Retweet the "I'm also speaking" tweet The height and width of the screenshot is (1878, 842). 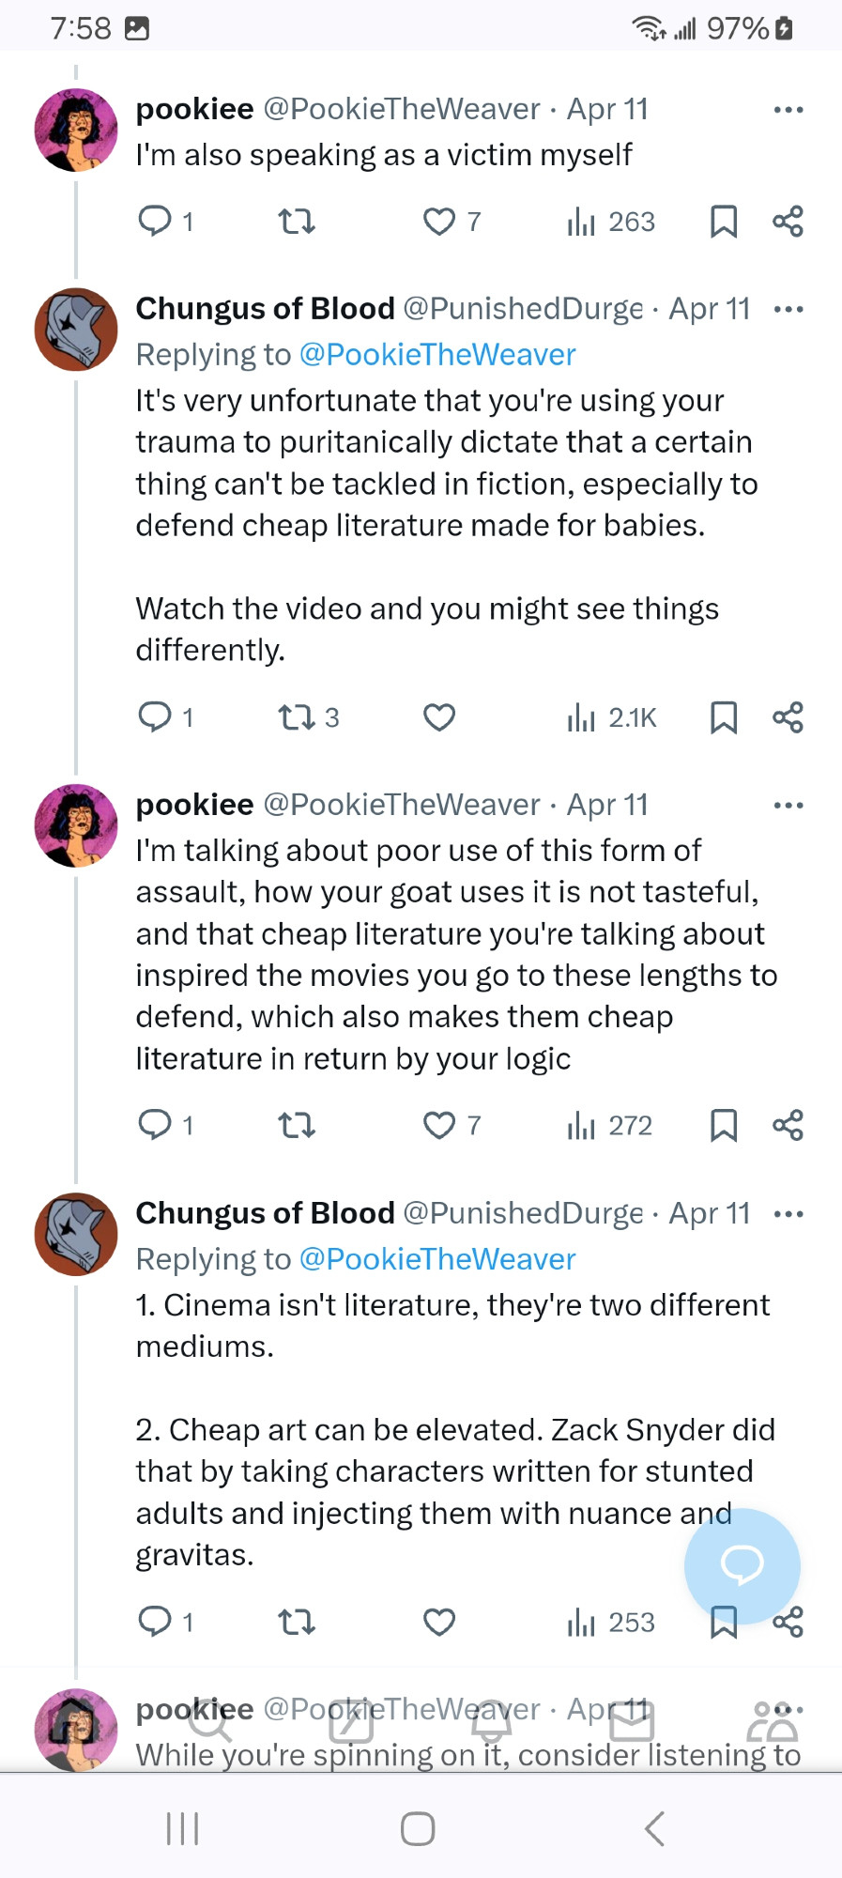[297, 222]
